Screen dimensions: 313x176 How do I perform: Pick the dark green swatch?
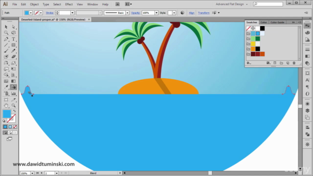[x=258, y=39]
